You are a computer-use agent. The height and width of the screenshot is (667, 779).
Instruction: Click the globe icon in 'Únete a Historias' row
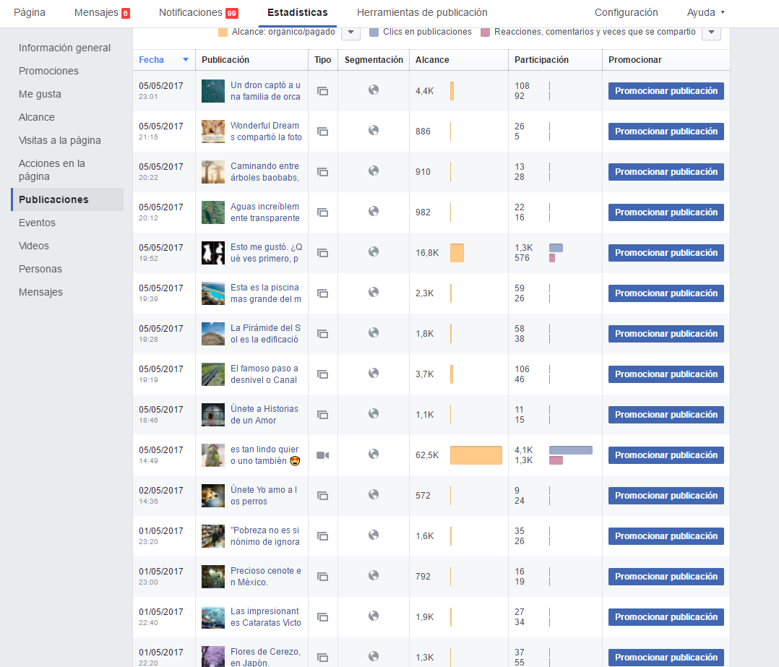point(374,413)
